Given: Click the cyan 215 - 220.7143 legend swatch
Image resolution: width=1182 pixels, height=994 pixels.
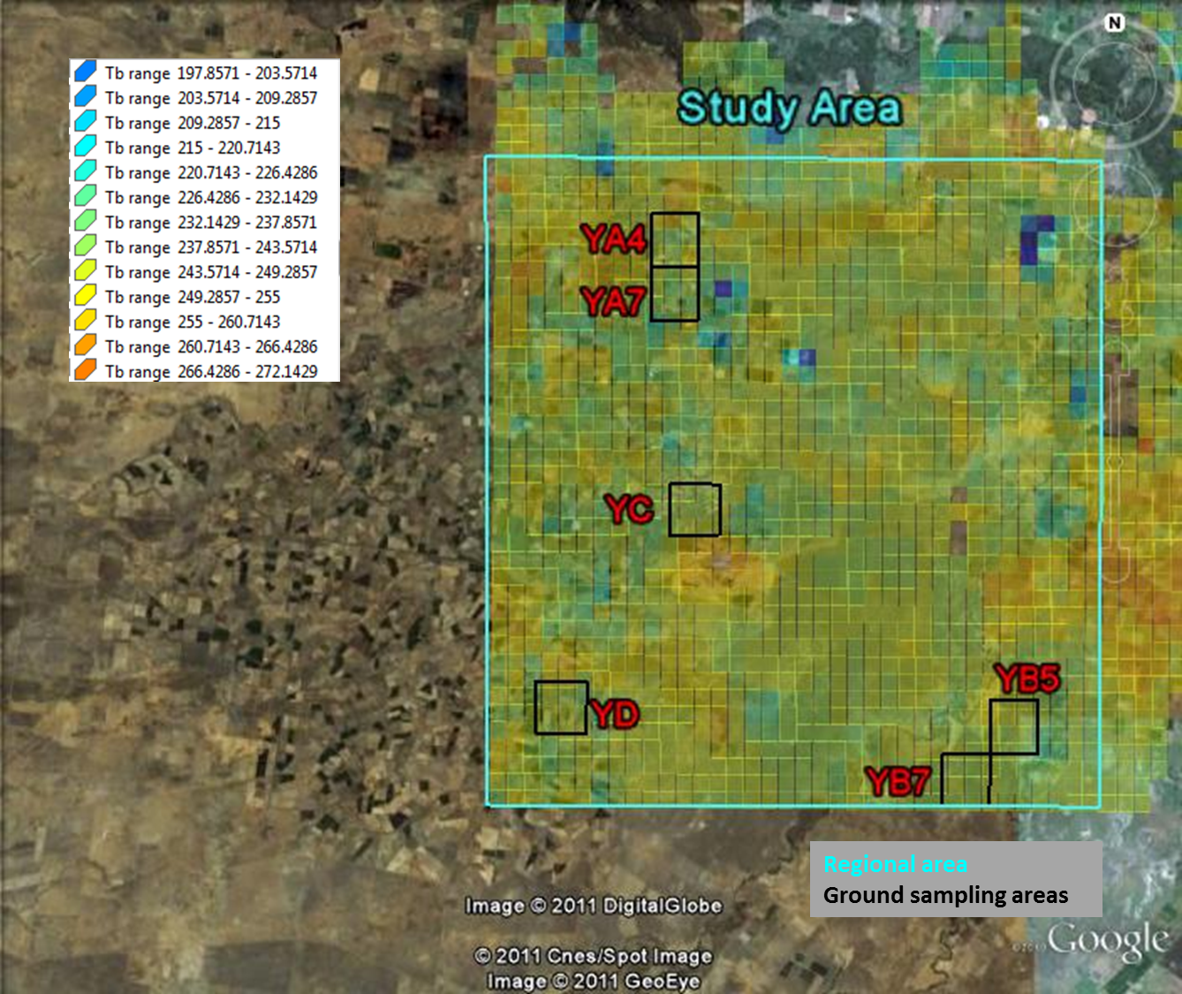Looking at the screenshot, I should tap(86, 146).
